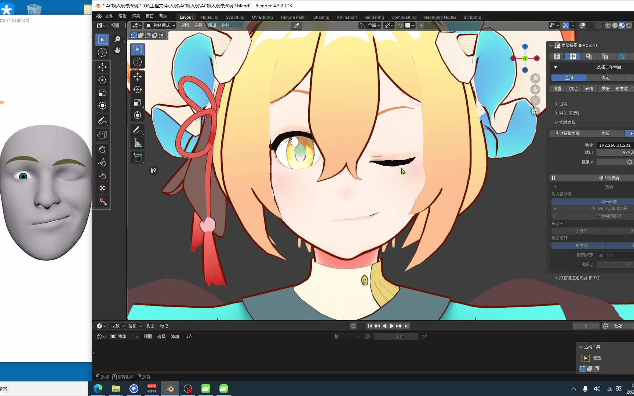
Task: Open File Explorer from the taskbar
Action: [116, 389]
